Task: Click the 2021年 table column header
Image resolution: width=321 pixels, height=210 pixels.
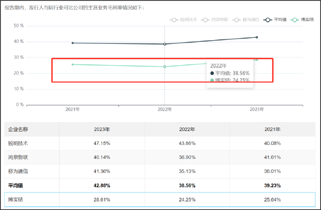Action: [273, 129]
